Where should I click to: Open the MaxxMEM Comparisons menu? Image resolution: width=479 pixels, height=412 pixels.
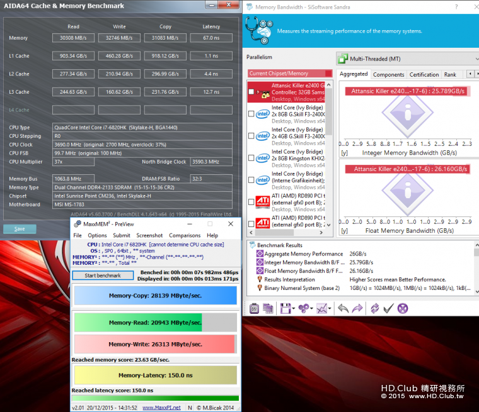coord(185,235)
